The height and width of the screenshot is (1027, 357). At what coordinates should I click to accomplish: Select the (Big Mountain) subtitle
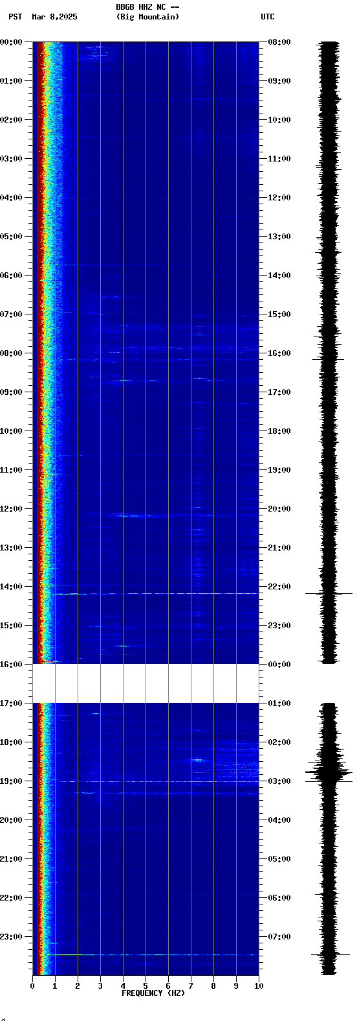click(147, 17)
